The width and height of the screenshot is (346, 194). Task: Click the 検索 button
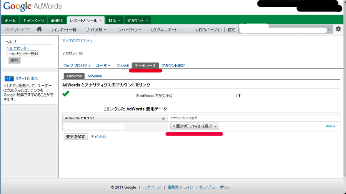[x=14, y=60]
